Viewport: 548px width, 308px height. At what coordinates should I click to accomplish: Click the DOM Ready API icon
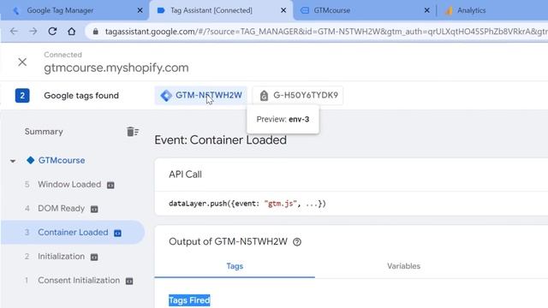point(94,209)
